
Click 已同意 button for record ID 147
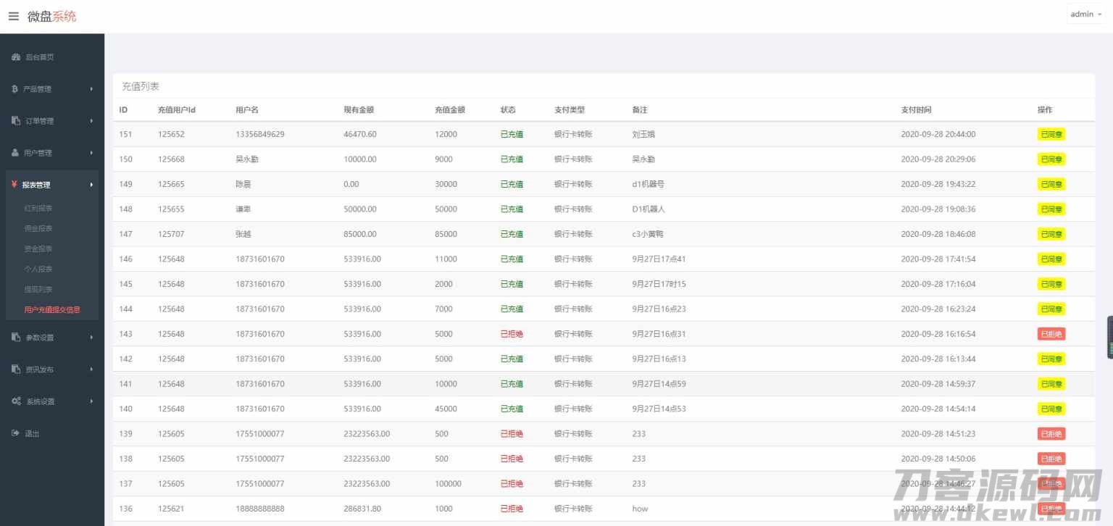[1051, 234]
